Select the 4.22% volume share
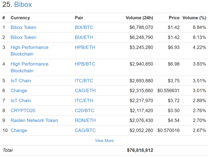 (x=199, y=47)
